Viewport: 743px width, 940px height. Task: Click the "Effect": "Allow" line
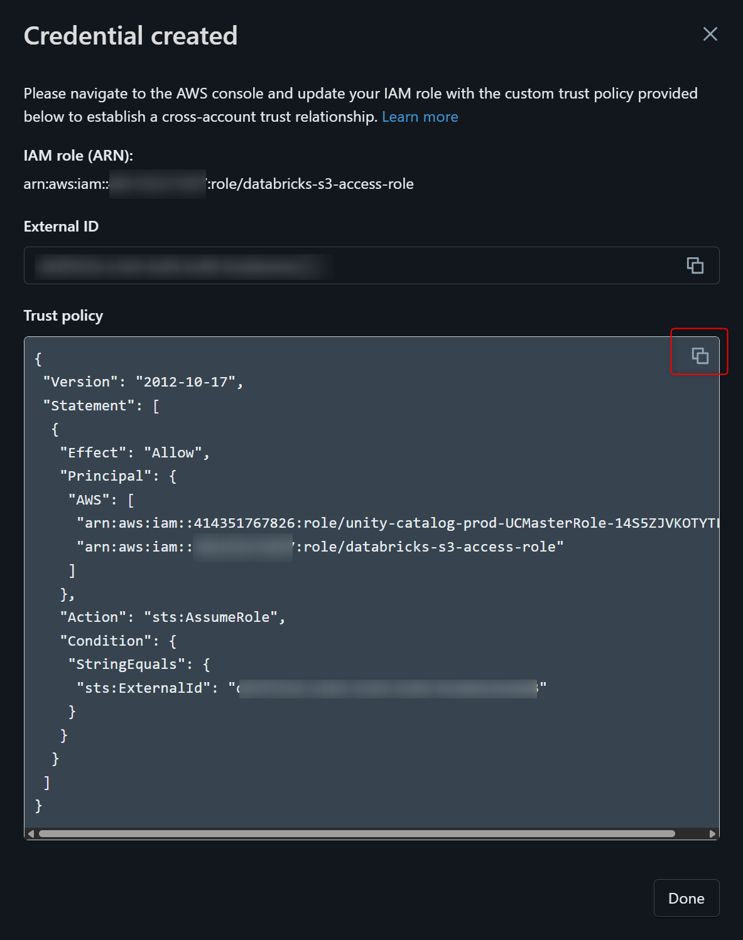134,452
